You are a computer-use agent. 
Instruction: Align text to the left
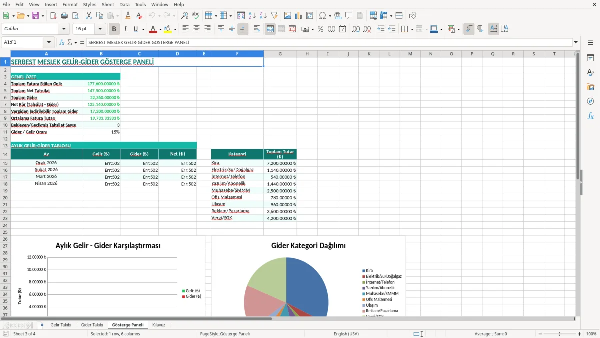coord(186,29)
